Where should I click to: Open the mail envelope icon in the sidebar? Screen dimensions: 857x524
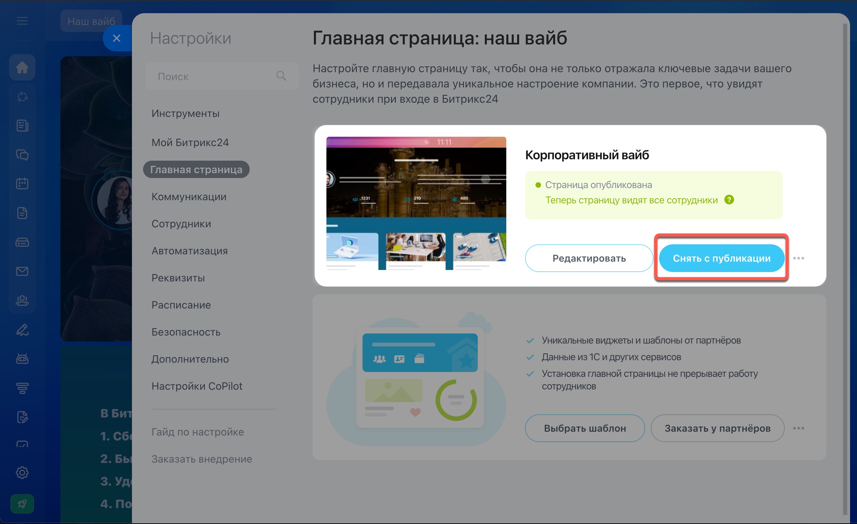[22, 271]
